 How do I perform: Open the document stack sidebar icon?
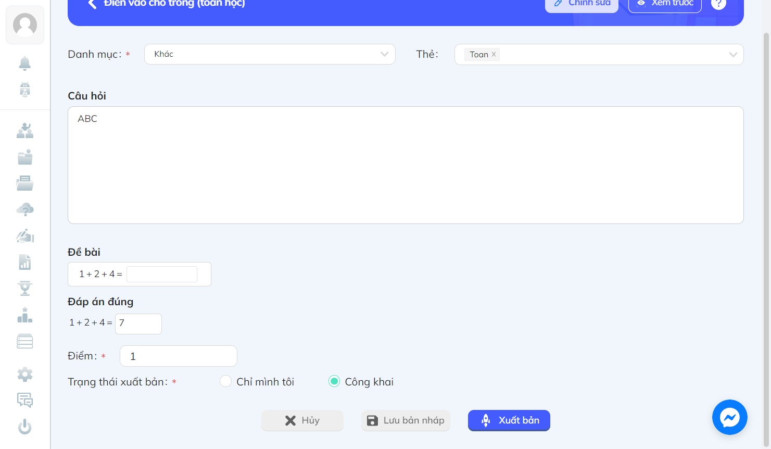click(25, 183)
